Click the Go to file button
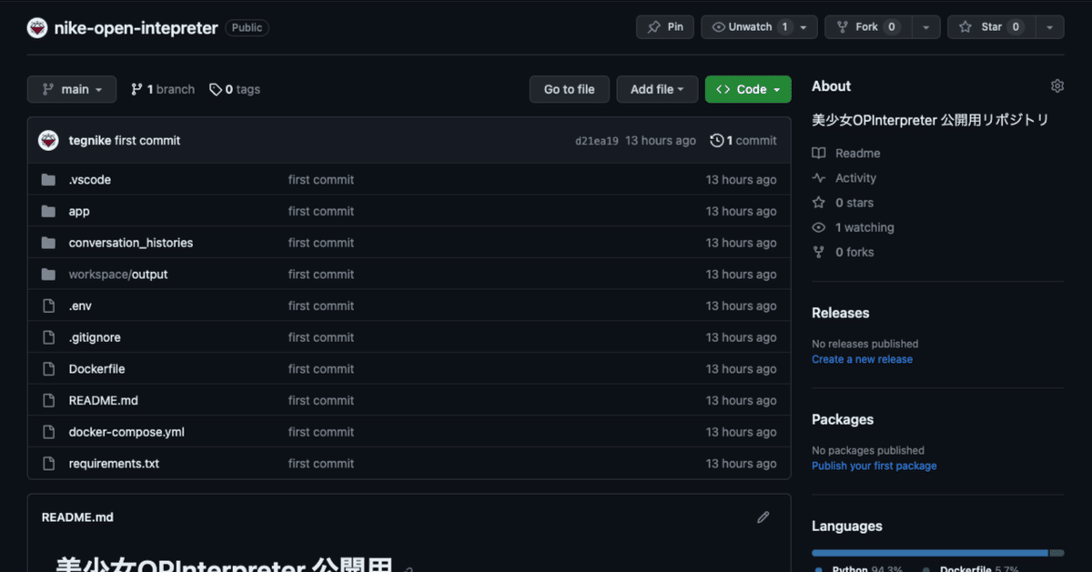The width and height of the screenshot is (1092, 572). tap(570, 89)
